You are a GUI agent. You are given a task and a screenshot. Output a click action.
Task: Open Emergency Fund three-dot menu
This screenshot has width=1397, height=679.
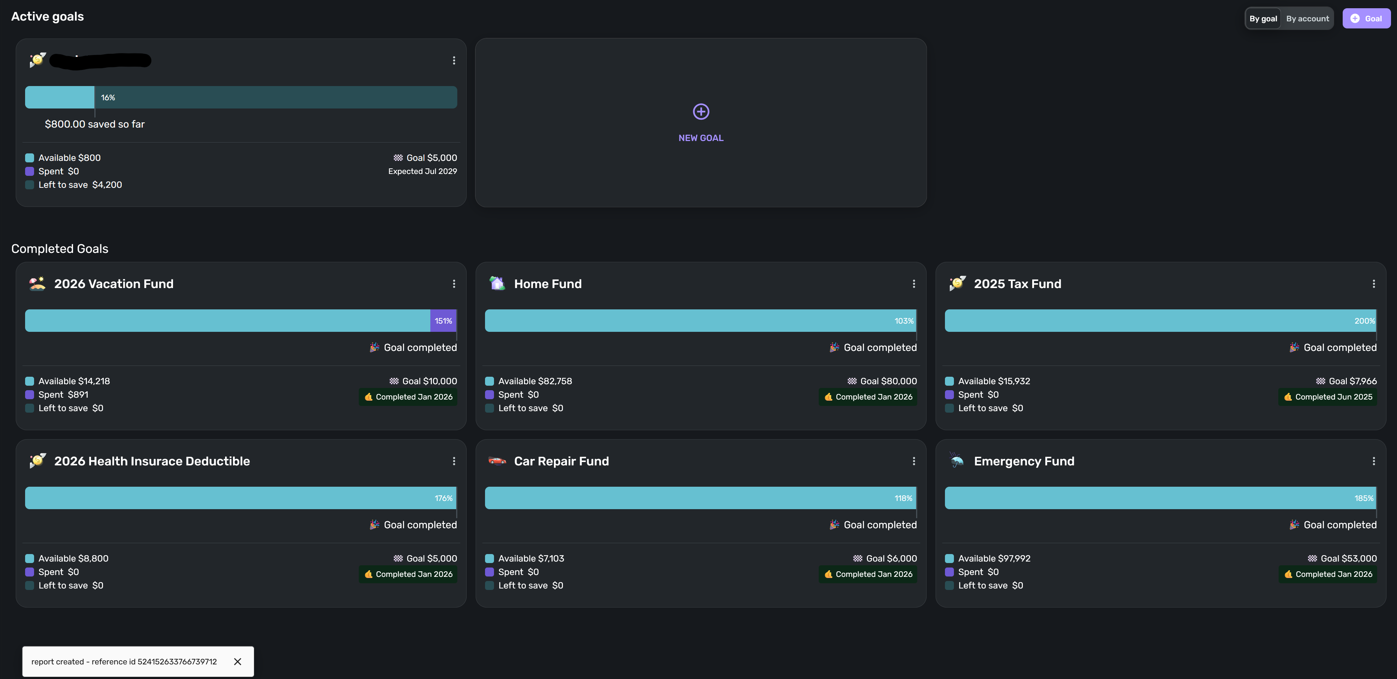click(1374, 461)
